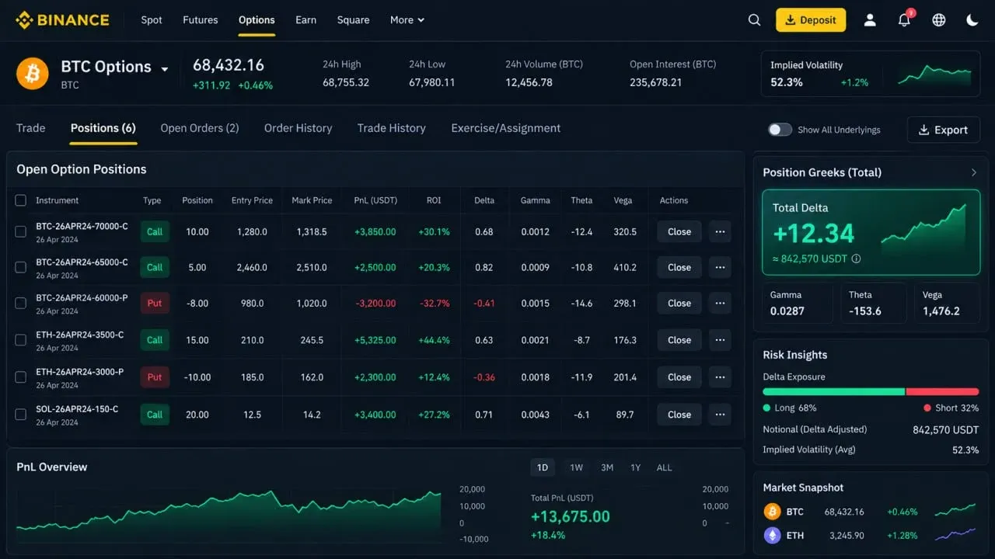The image size is (995, 559).
Task: Expand the More navigation menu
Action: (407, 20)
